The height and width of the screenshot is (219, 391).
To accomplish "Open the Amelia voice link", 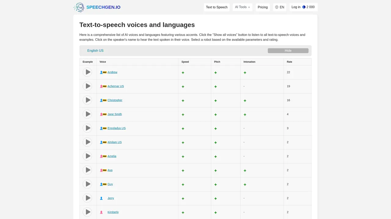I will tap(112, 156).
